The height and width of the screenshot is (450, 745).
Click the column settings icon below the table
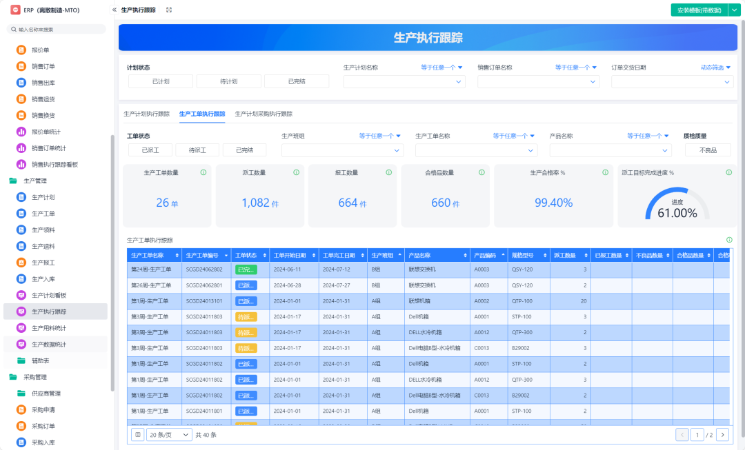tap(137, 435)
